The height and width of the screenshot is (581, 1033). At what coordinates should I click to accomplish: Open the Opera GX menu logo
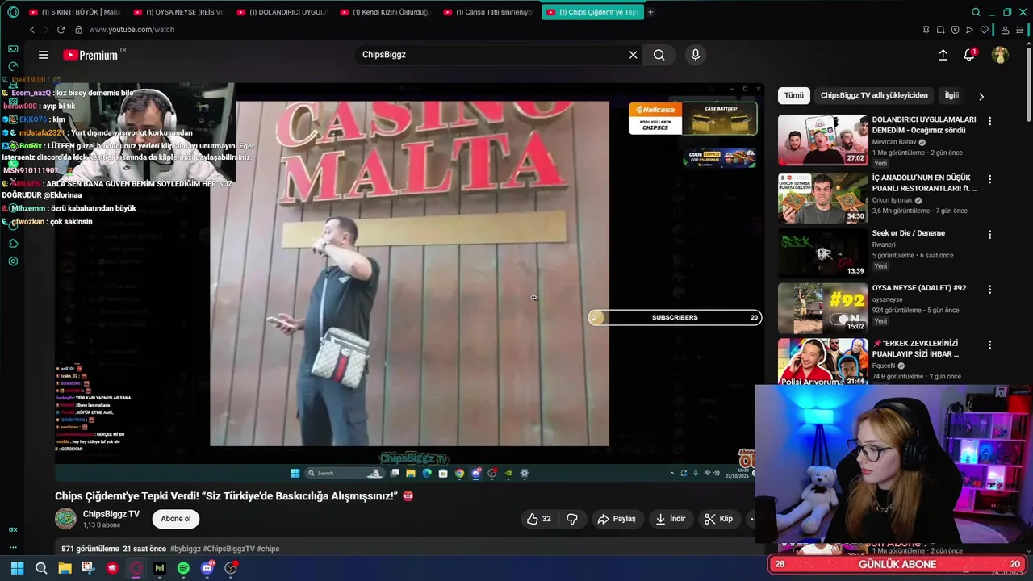tap(13, 12)
